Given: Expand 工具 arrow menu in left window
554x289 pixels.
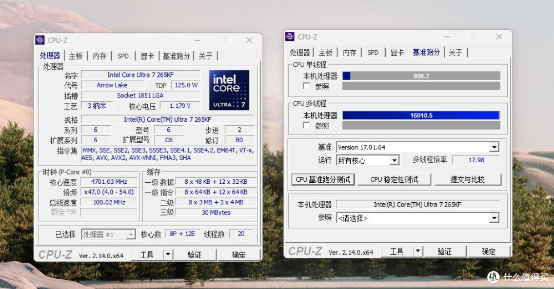Looking at the screenshot, I should click(x=168, y=254).
